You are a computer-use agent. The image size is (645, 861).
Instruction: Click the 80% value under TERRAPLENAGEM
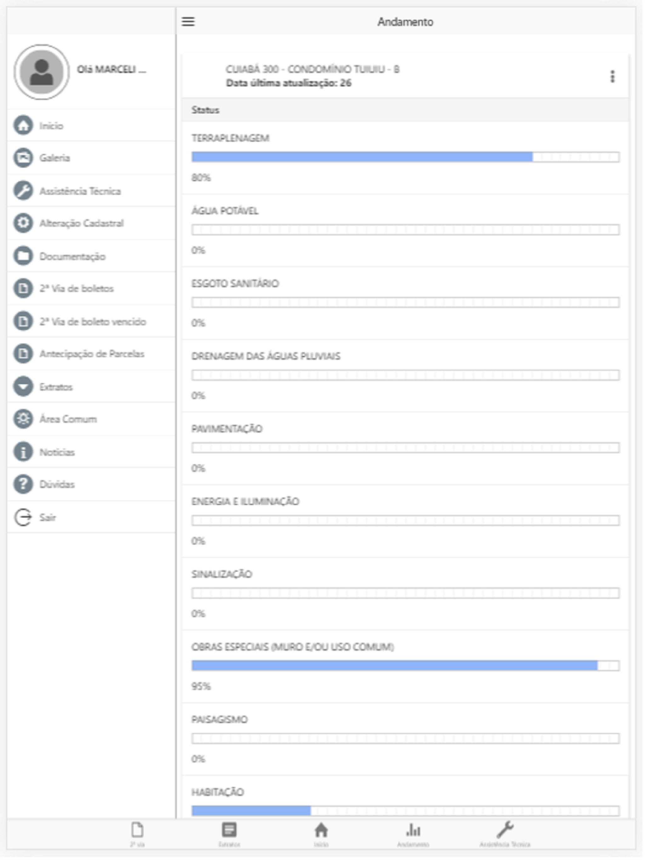(x=201, y=178)
